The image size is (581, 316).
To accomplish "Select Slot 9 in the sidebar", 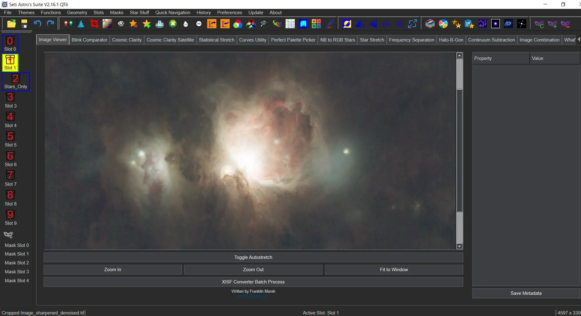I will click(x=10, y=218).
